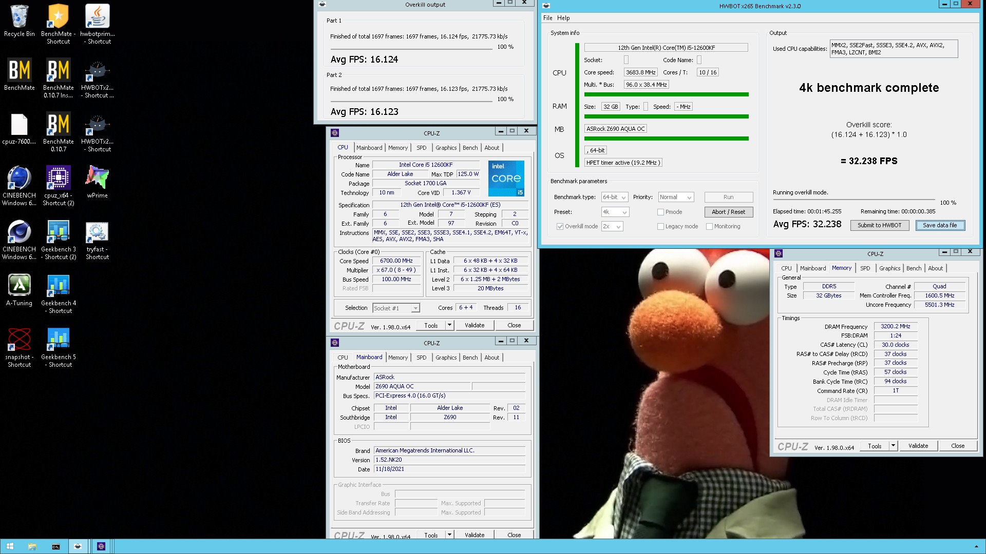Open Geekbench 5 Shortcut icon
This screenshot has height=554, width=986.
(58, 347)
